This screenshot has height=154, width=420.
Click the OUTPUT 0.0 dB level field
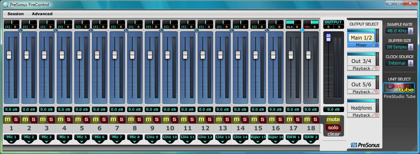point(333,110)
